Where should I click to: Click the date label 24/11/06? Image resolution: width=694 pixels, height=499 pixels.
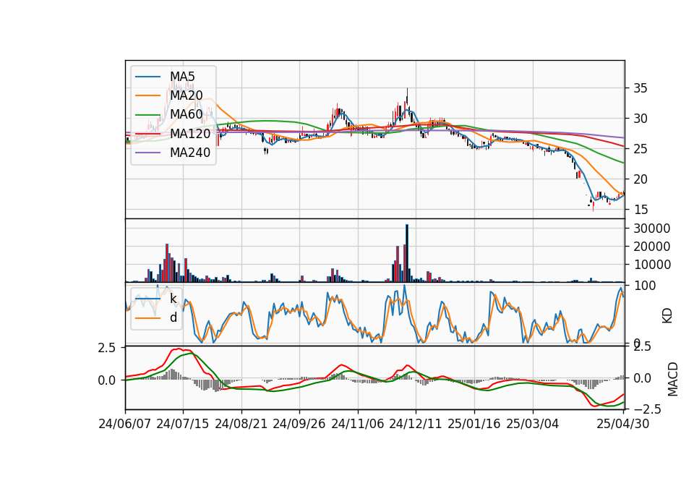point(358,424)
